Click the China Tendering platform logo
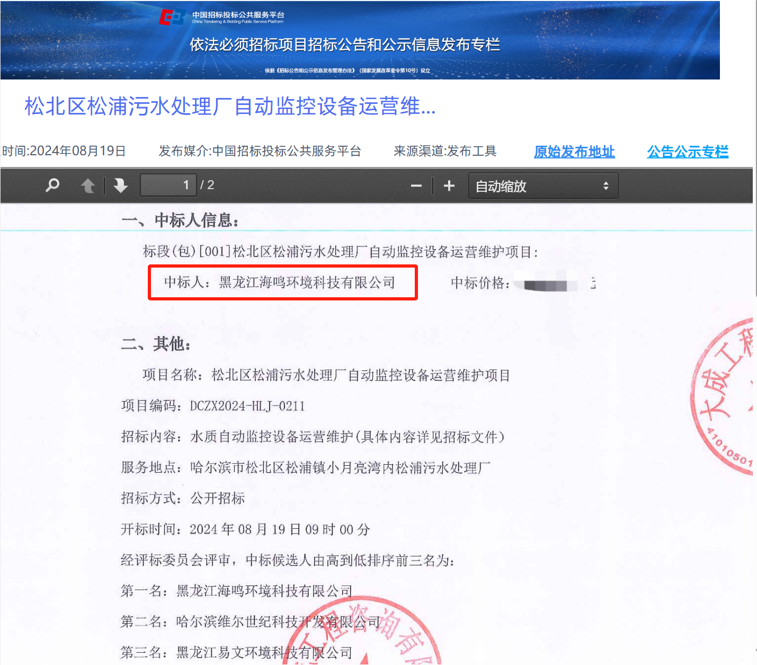This screenshot has height=665, width=757. pyautogui.click(x=173, y=15)
